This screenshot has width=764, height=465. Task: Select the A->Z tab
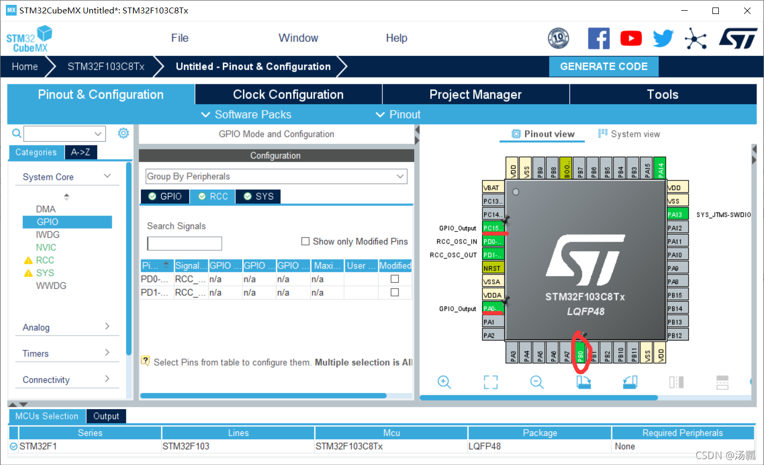[x=81, y=152]
